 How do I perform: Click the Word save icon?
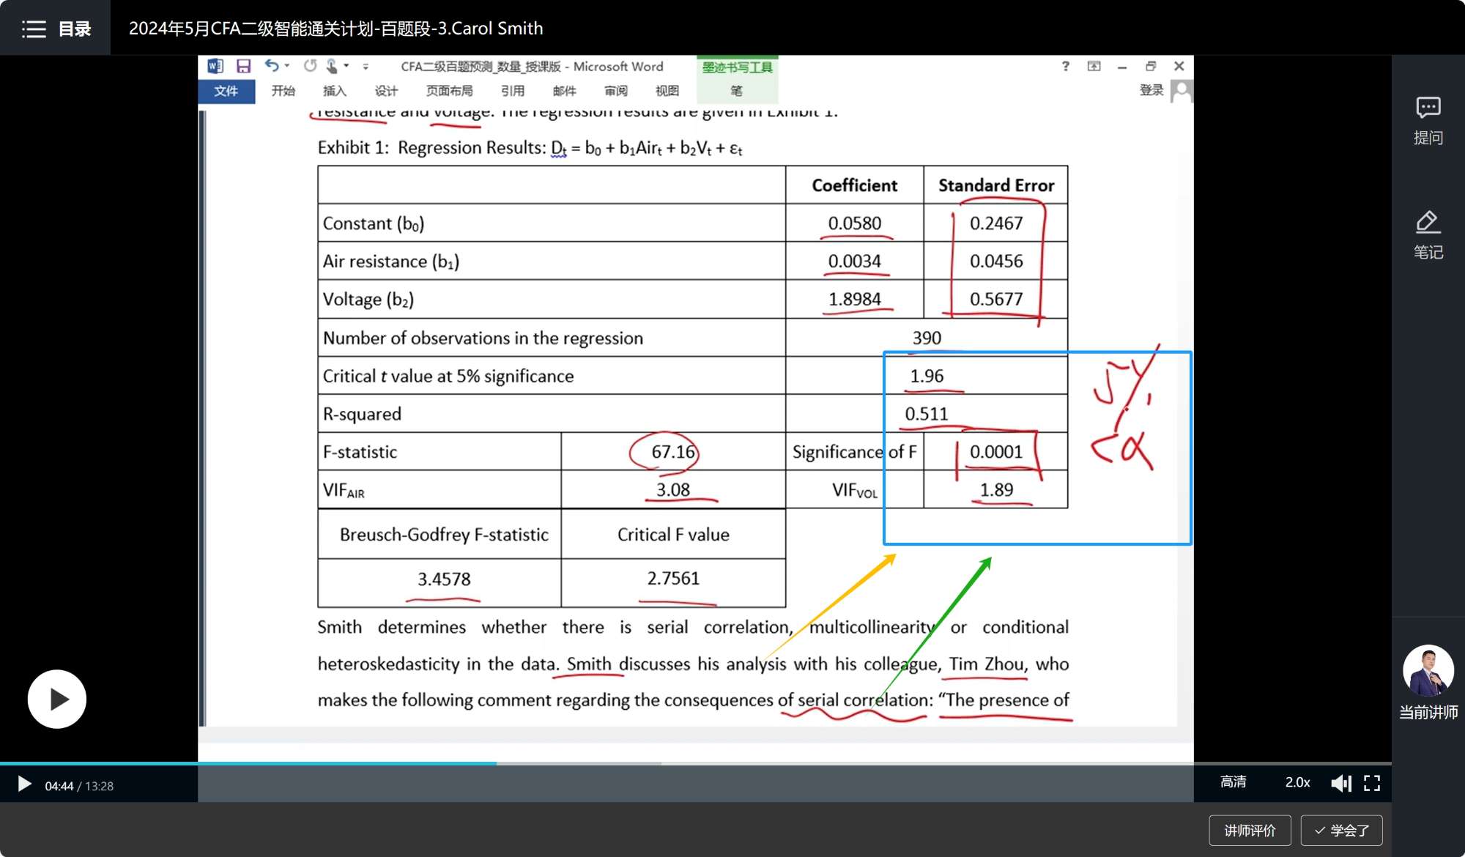(x=244, y=66)
